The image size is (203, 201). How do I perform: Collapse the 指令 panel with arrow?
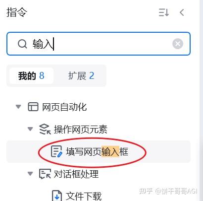(x=182, y=12)
